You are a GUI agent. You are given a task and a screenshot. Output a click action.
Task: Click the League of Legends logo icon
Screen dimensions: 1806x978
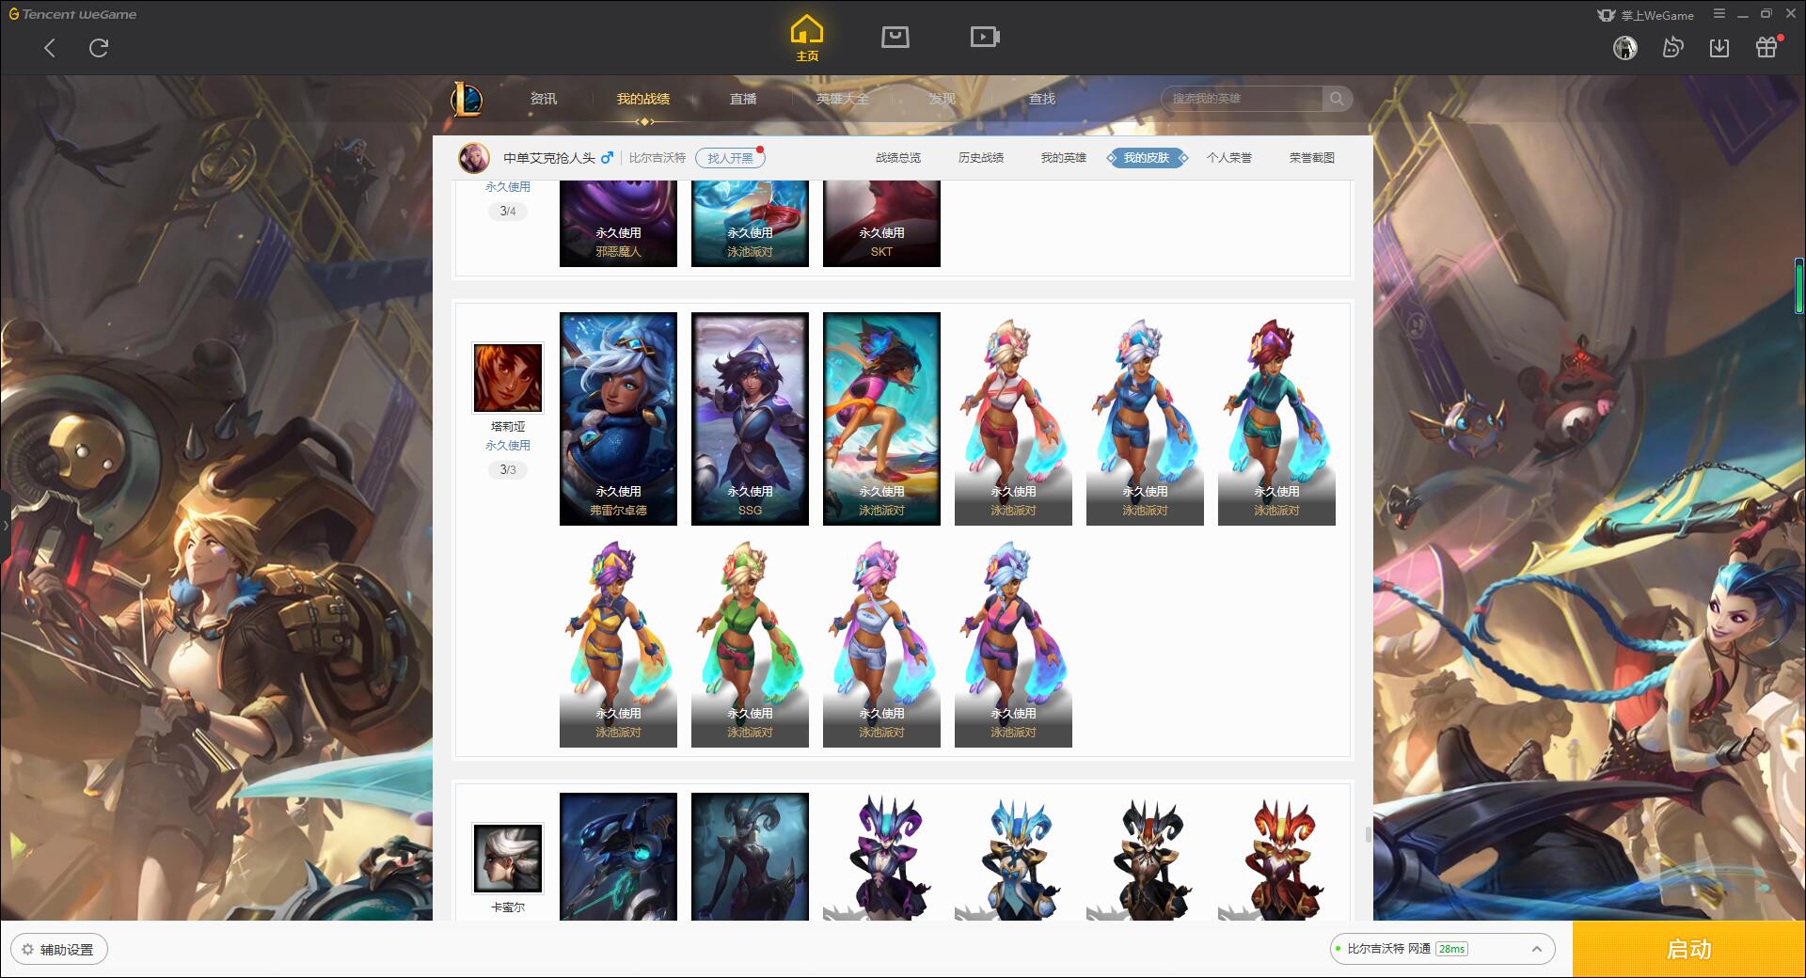pyautogui.click(x=467, y=99)
